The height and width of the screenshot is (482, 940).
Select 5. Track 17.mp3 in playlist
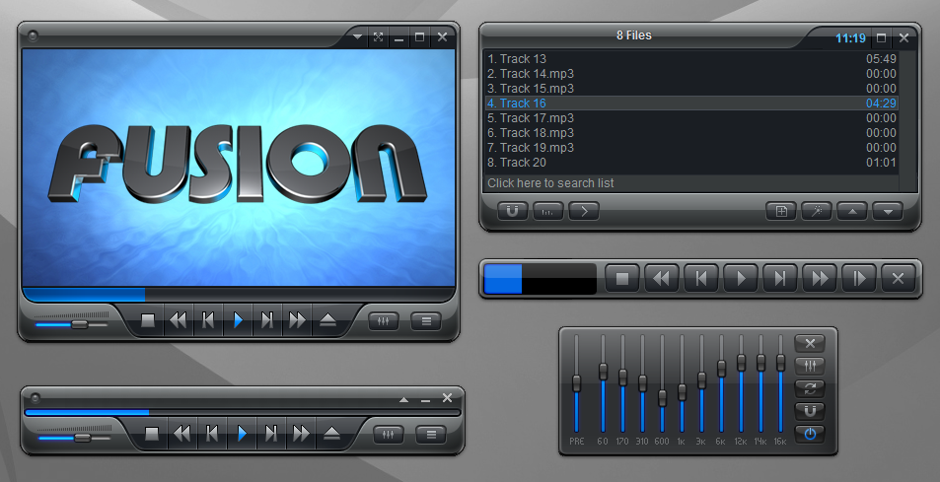click(691, 118)
